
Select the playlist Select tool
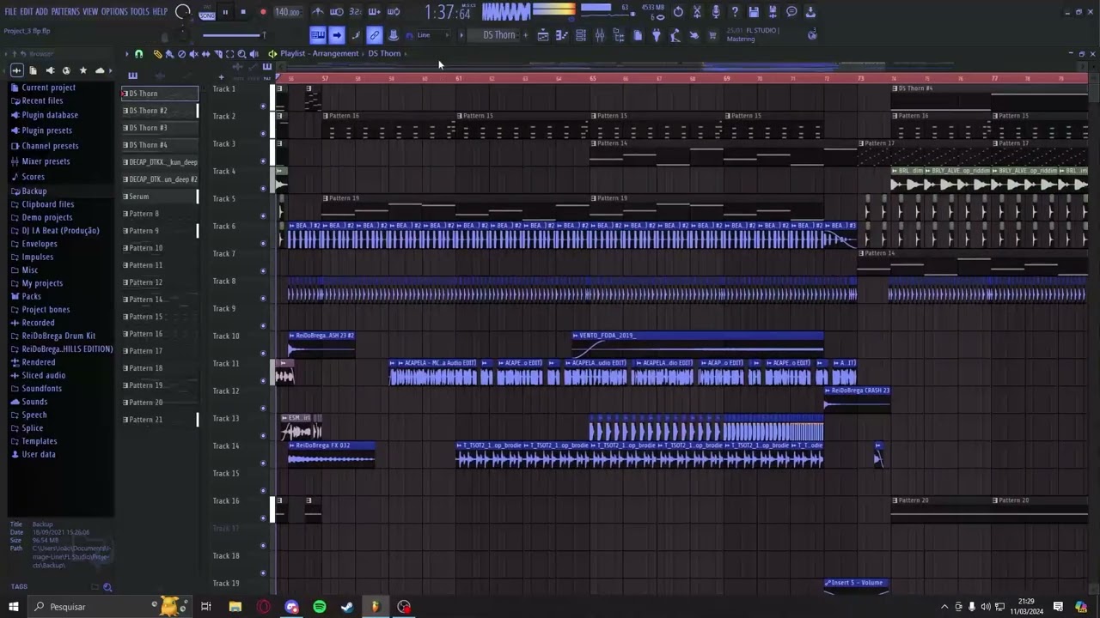point(229,54)
